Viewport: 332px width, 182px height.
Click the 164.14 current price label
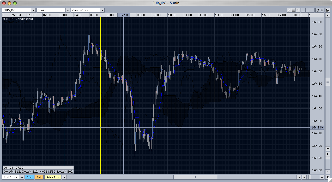click(317, 127)
